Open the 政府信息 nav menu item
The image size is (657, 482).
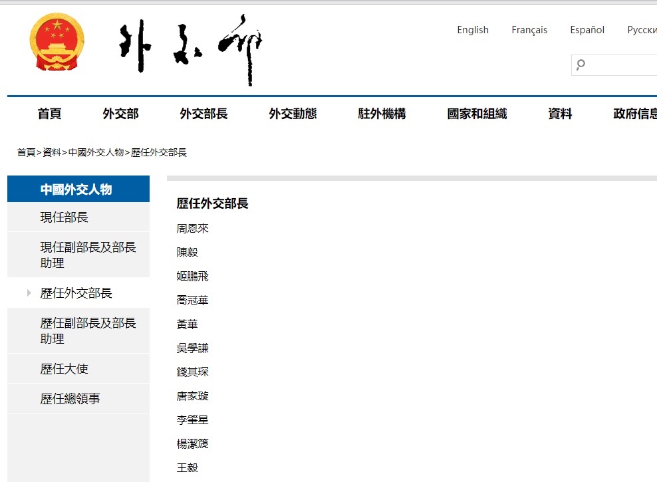(x=635, y=114)
